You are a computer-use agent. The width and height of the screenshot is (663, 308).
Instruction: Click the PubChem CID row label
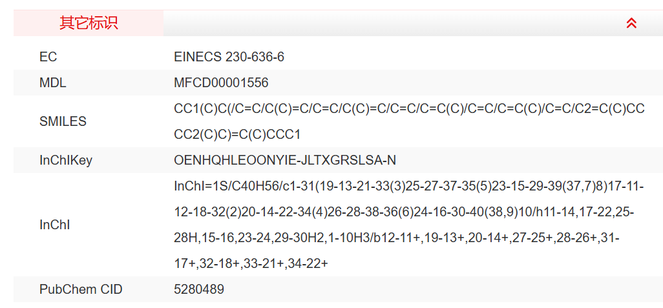[x=80, y=289]
